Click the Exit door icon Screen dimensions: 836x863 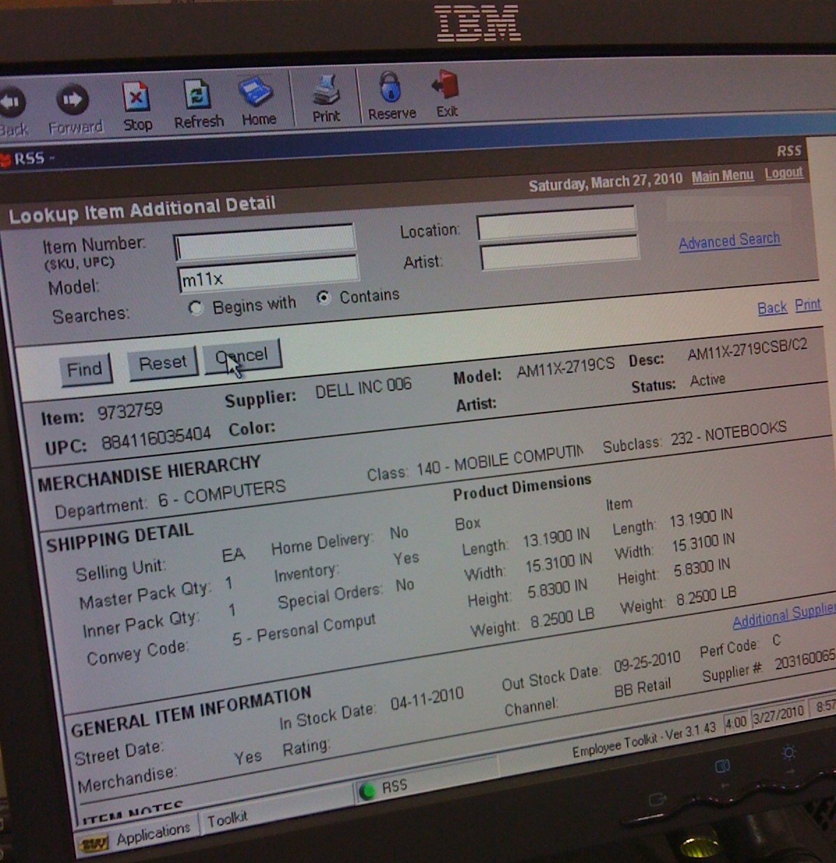tap(446, 85)
